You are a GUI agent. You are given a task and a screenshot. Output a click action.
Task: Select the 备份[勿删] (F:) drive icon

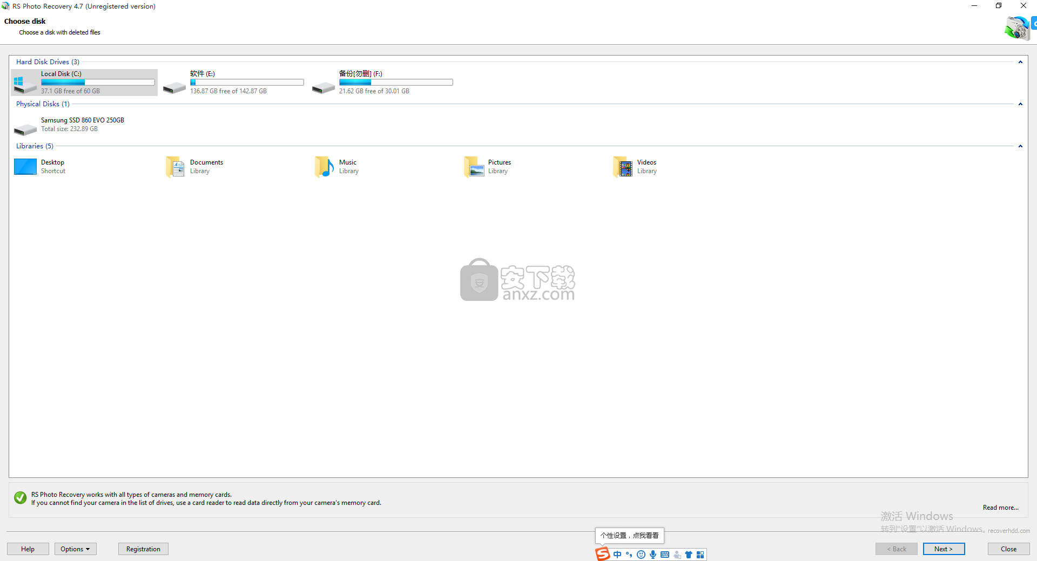click(324, 87)
